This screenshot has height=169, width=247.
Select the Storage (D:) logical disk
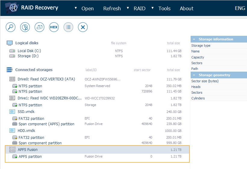pos(28,56)
